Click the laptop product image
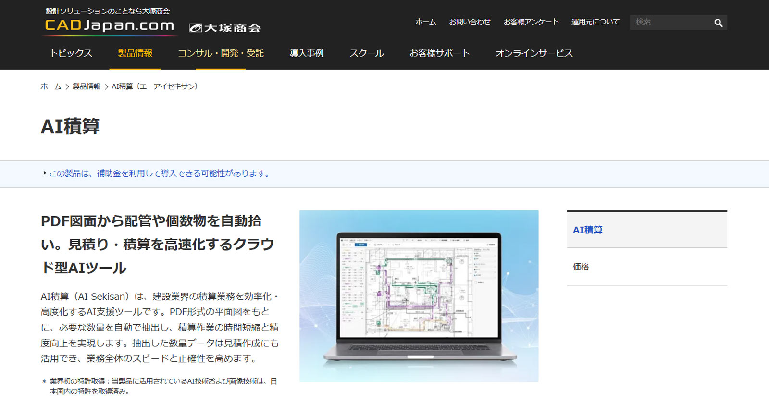The width and height of the screenshot is (769, 404). 419,296
